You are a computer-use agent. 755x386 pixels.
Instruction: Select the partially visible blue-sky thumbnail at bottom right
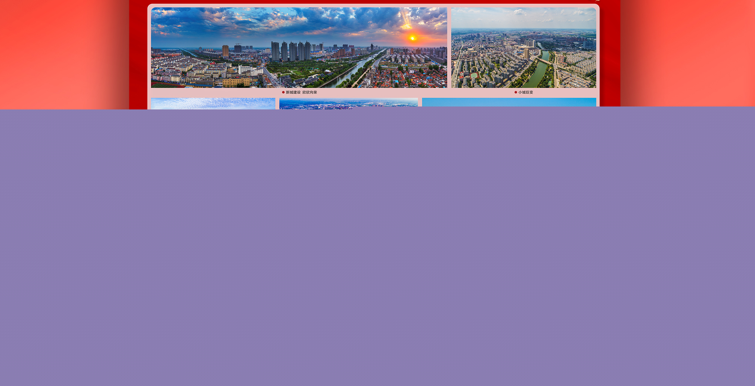[509, 102]
